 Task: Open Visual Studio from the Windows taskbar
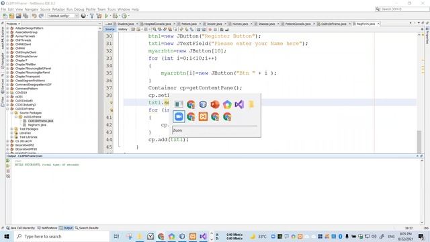203,236
